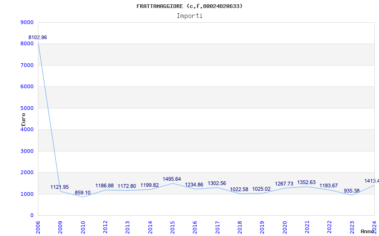
Task: Click the x-axis year 2020
Action: (x=285, y=228)
